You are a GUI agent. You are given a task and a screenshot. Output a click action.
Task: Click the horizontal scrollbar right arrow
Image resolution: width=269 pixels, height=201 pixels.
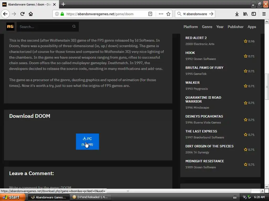tap(262, 191)
